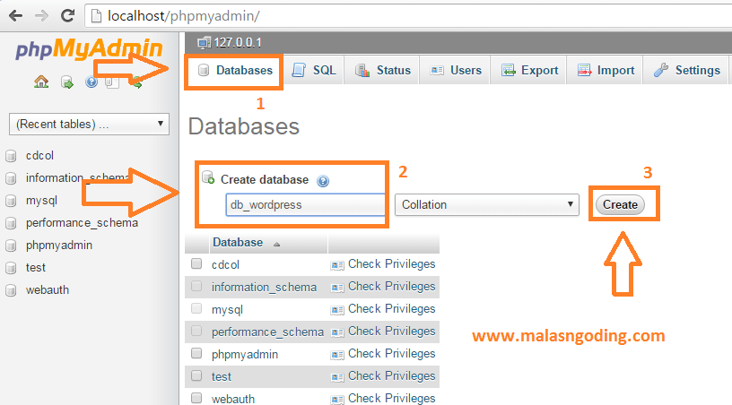Open the Databases tab
This screenshot has height=405, width=732.
click(x=235, y=71)
